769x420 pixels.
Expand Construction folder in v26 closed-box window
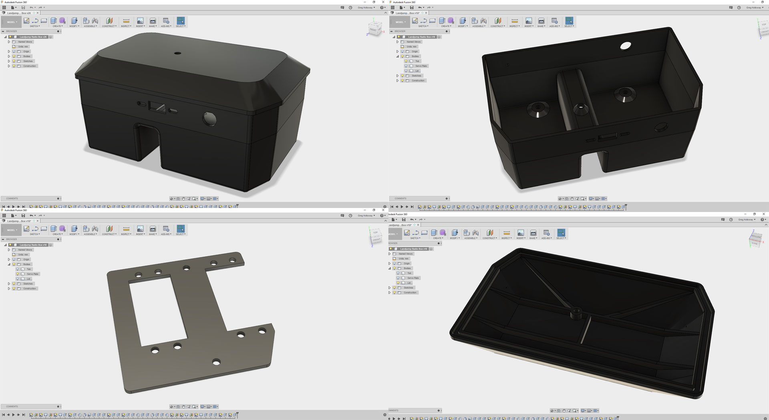click(9, 66)
